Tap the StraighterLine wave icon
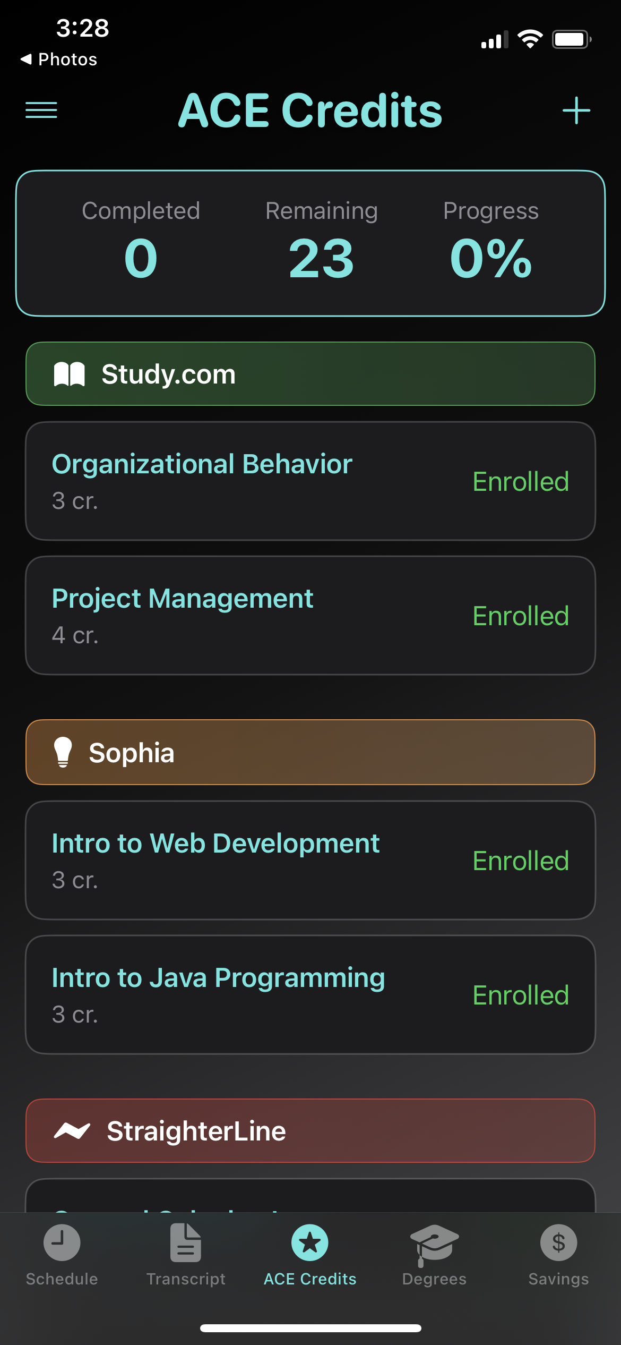Viewport: 621px width, 1345px height. pyautogui.click(x=72, y=1131)
